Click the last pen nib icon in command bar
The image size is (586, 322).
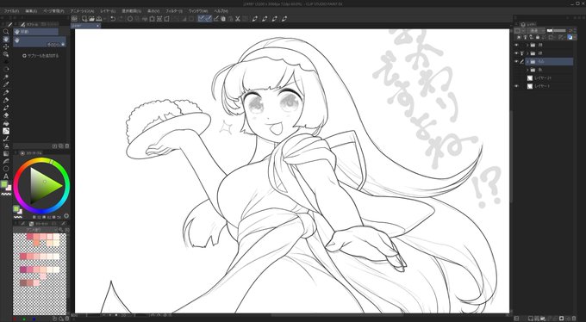pos(284,19)
